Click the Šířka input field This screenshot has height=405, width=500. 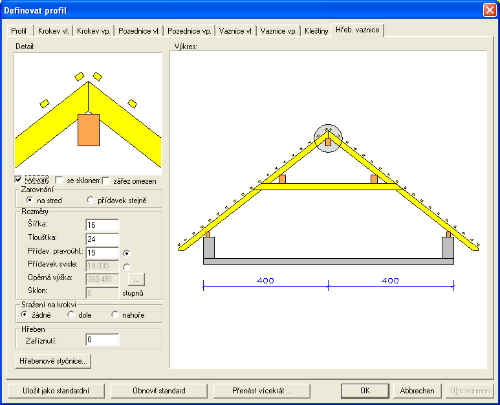click(102, 225)
